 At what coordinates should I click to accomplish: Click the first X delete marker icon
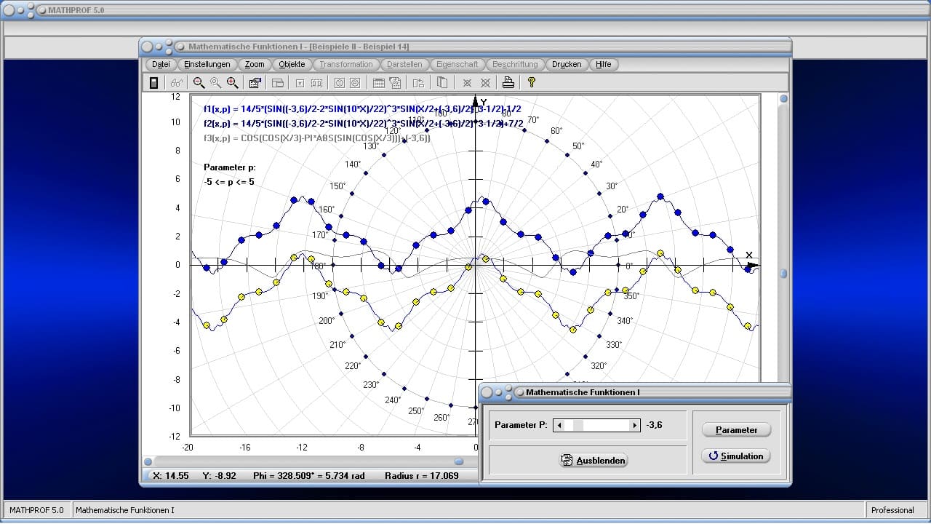point(468,83)
